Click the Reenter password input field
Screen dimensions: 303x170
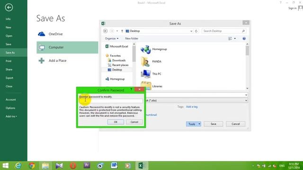[x=111, y=101]
